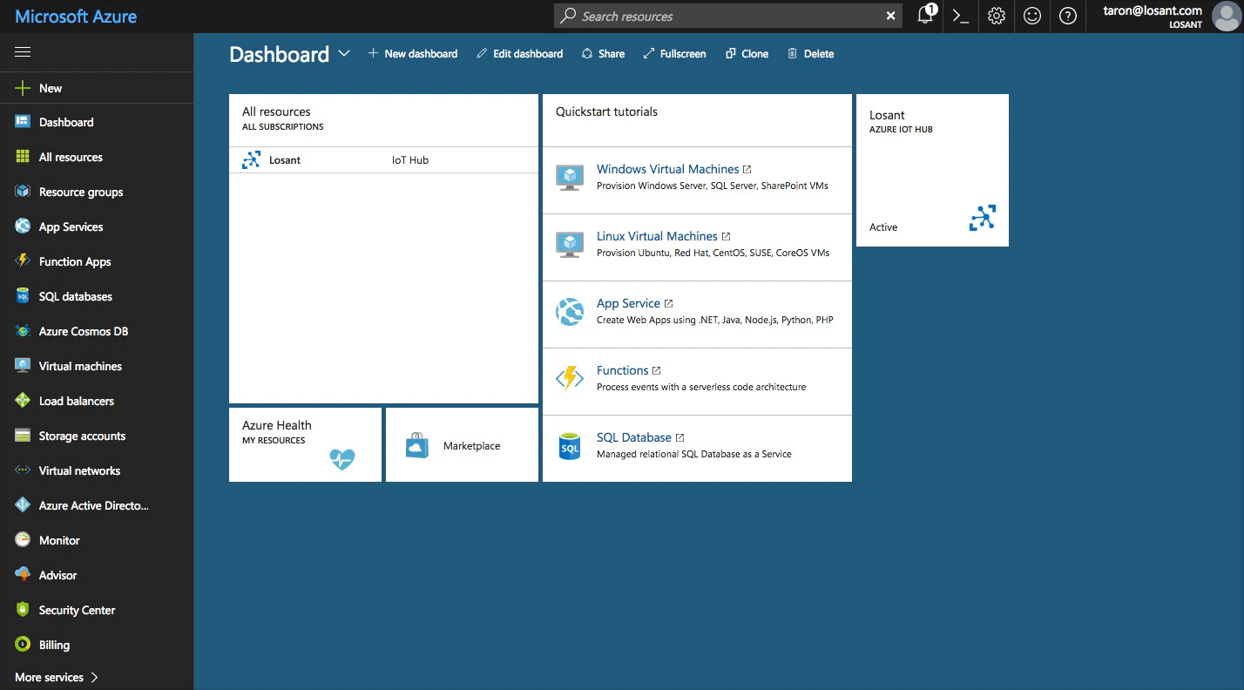
Task: Open the Help question mark icon
Action: (x=1067, y=16)
